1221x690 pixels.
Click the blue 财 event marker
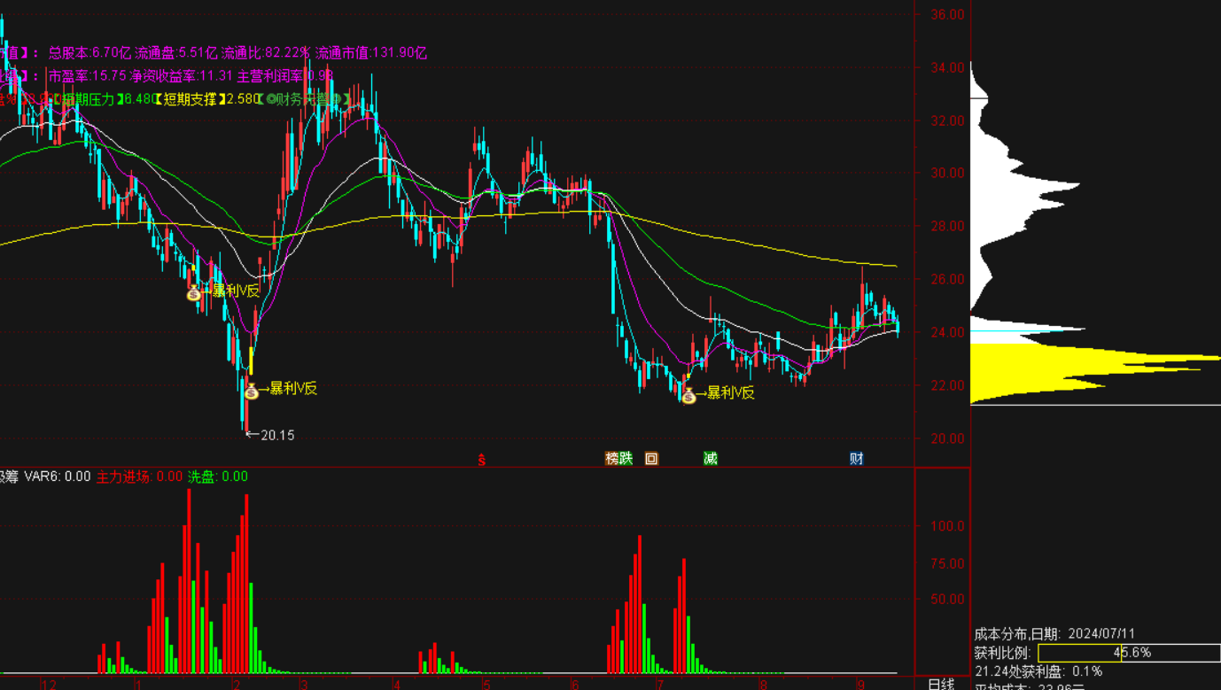(857, 458)
